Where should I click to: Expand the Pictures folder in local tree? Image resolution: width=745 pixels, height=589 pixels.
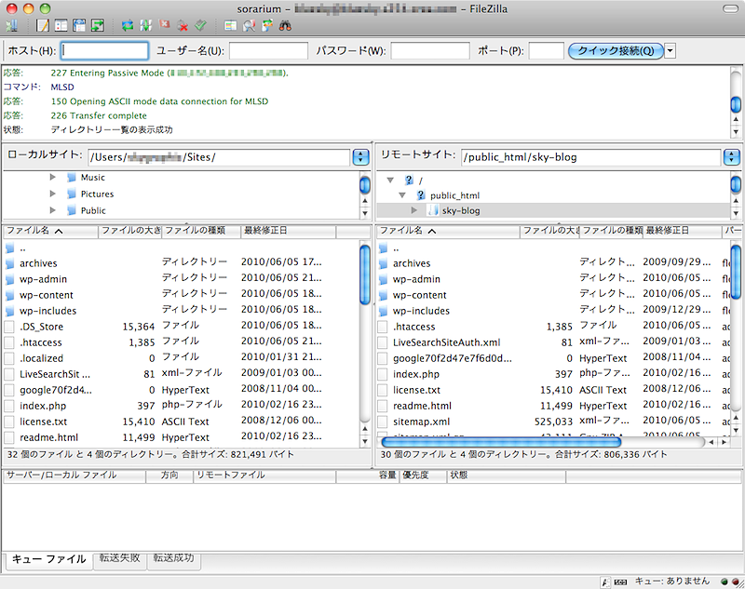pyautogui.click(x=53, y=194)
